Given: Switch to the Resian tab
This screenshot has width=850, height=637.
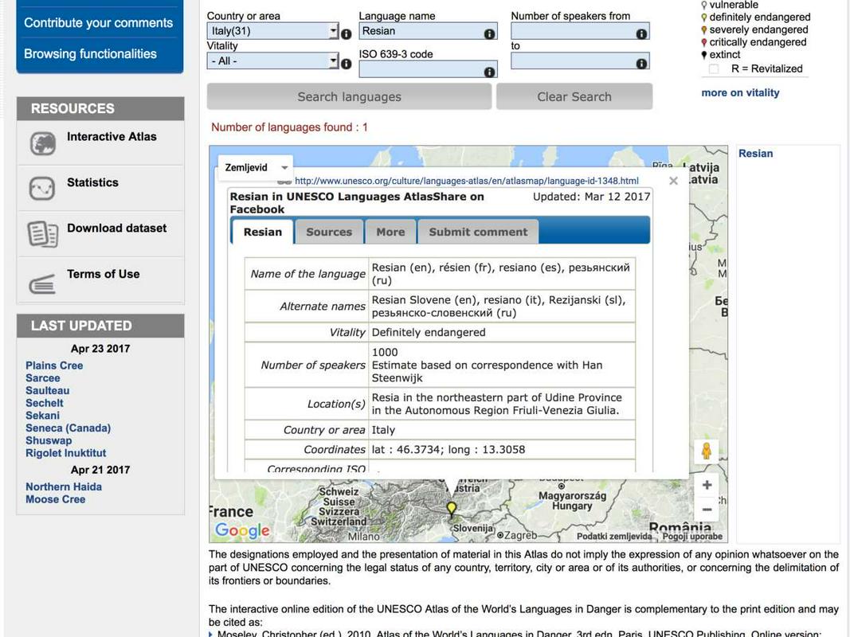Looking at the screenshot, I should pyautogui.click(x=263, y=232).
